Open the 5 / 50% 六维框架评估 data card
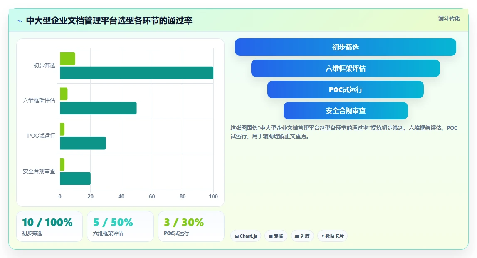477x258 pixels. coord(120,226)
